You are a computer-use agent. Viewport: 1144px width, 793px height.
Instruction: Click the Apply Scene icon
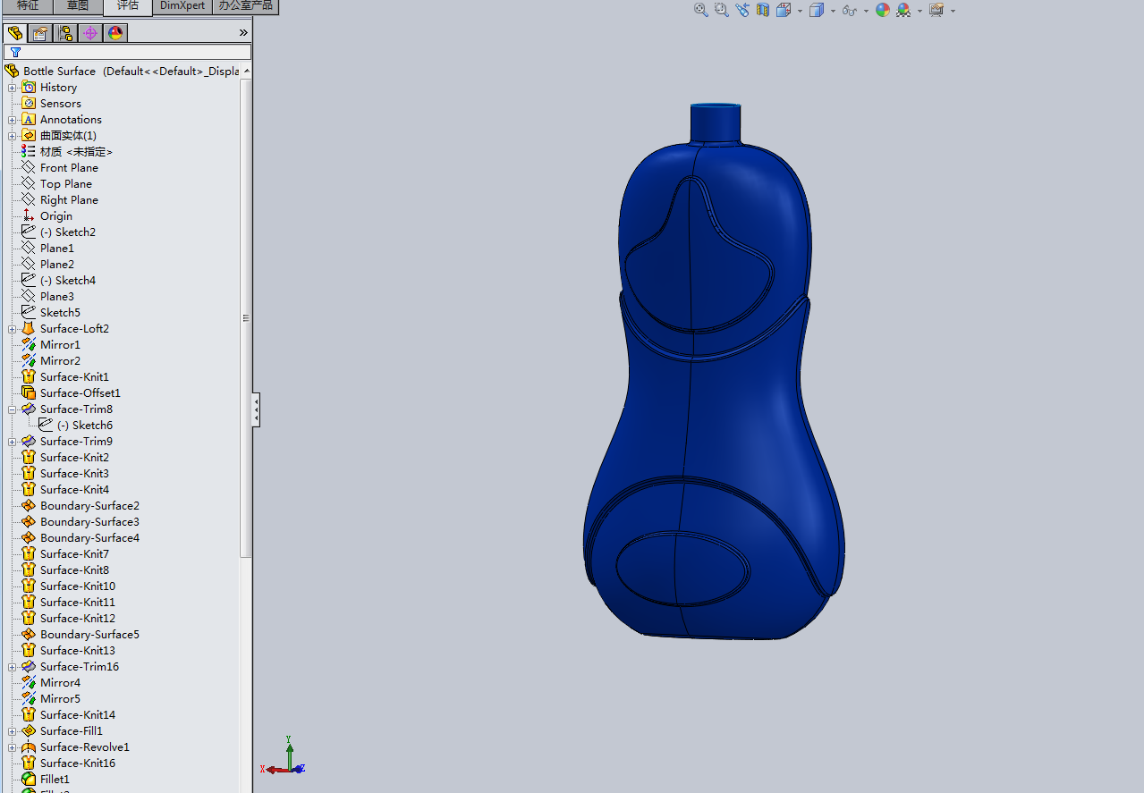tap(903, 10)
